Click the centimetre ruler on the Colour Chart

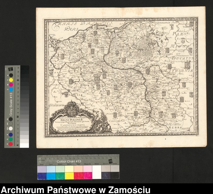click(78, 159)
